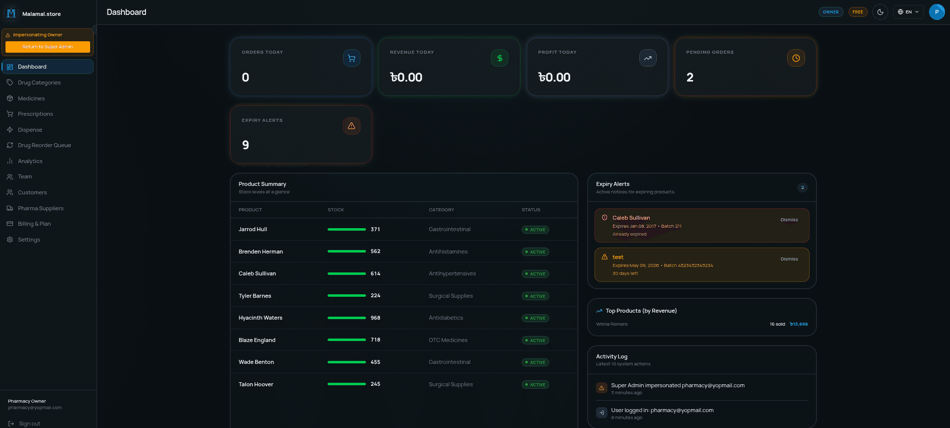
Task: Click the Super Admin impersonated log icon
Action: (601, 388)
